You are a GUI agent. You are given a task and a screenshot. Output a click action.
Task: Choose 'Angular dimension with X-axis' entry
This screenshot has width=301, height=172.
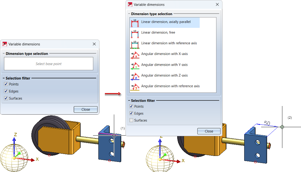pos(164,54)
